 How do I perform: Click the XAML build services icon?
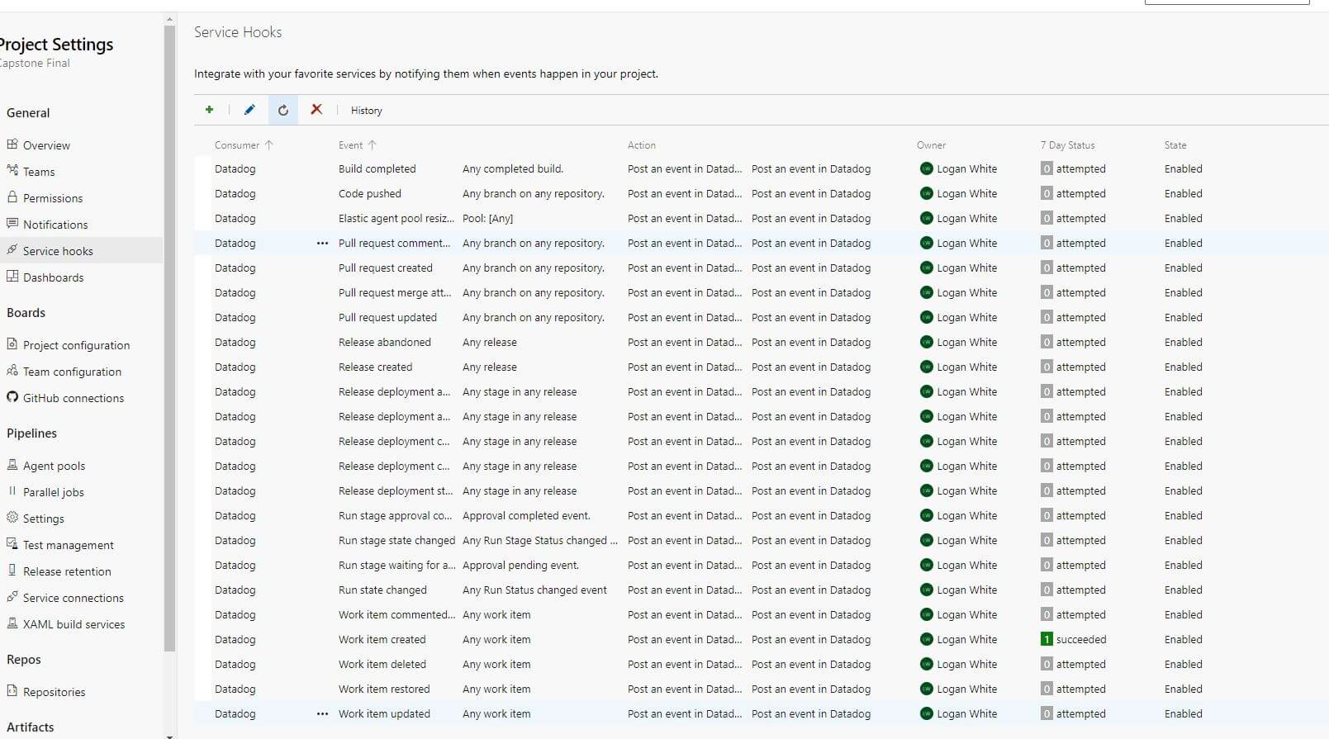pyautogui.click(x=12, y=623)
